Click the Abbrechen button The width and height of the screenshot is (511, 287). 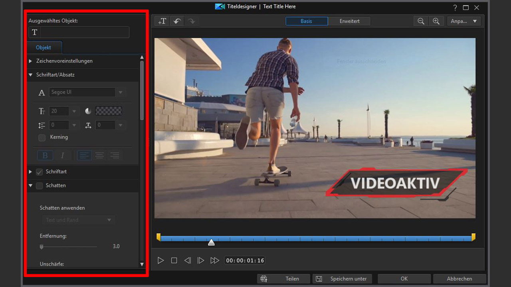click(459, 279)
